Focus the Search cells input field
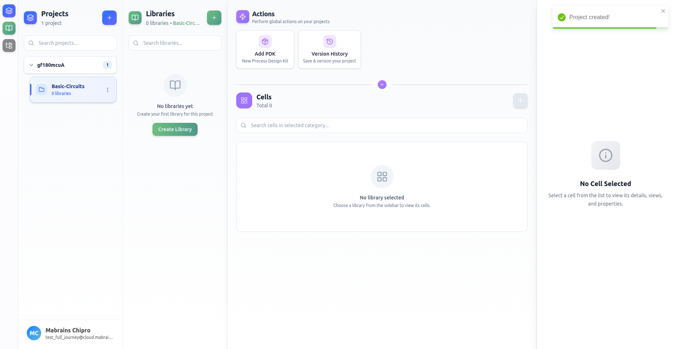Image resolution: width=674 pixels, height=349 pixels. pos(385,125)
